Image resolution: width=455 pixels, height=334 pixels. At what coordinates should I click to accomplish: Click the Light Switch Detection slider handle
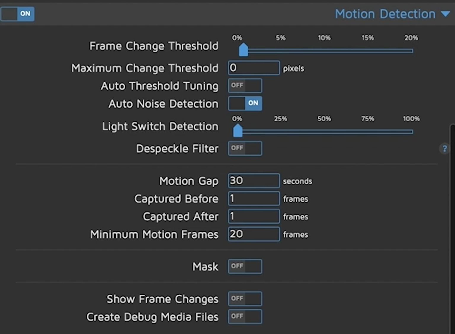pyautogui.click(x=237, y=131)
